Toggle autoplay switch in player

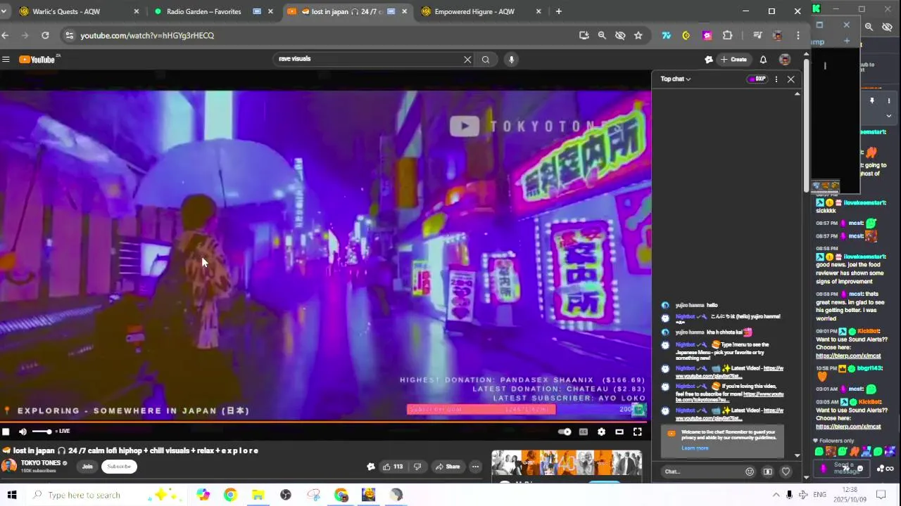point(565,432)
